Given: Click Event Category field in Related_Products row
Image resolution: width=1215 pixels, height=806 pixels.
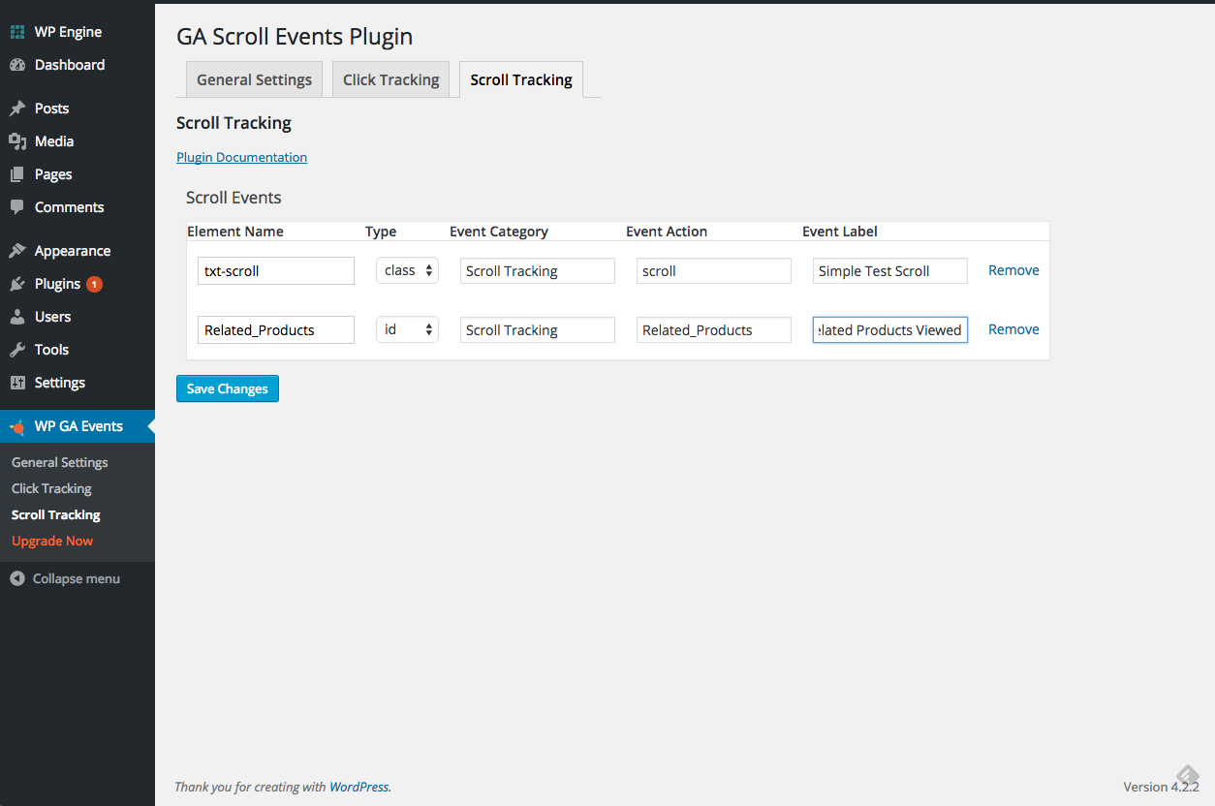Looking at the screenshot, I should 538,330.
